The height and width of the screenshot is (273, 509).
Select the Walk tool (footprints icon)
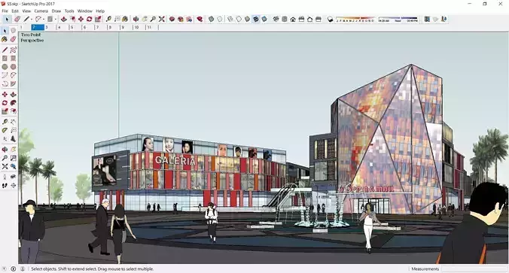click(5, 186)
